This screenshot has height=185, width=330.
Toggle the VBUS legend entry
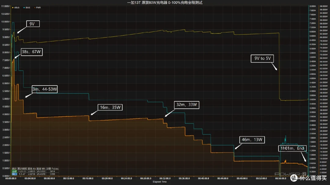[x=16, y=8]
